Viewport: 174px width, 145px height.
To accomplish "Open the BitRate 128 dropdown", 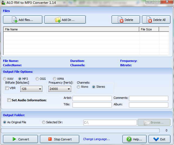I will pos(31,89).
